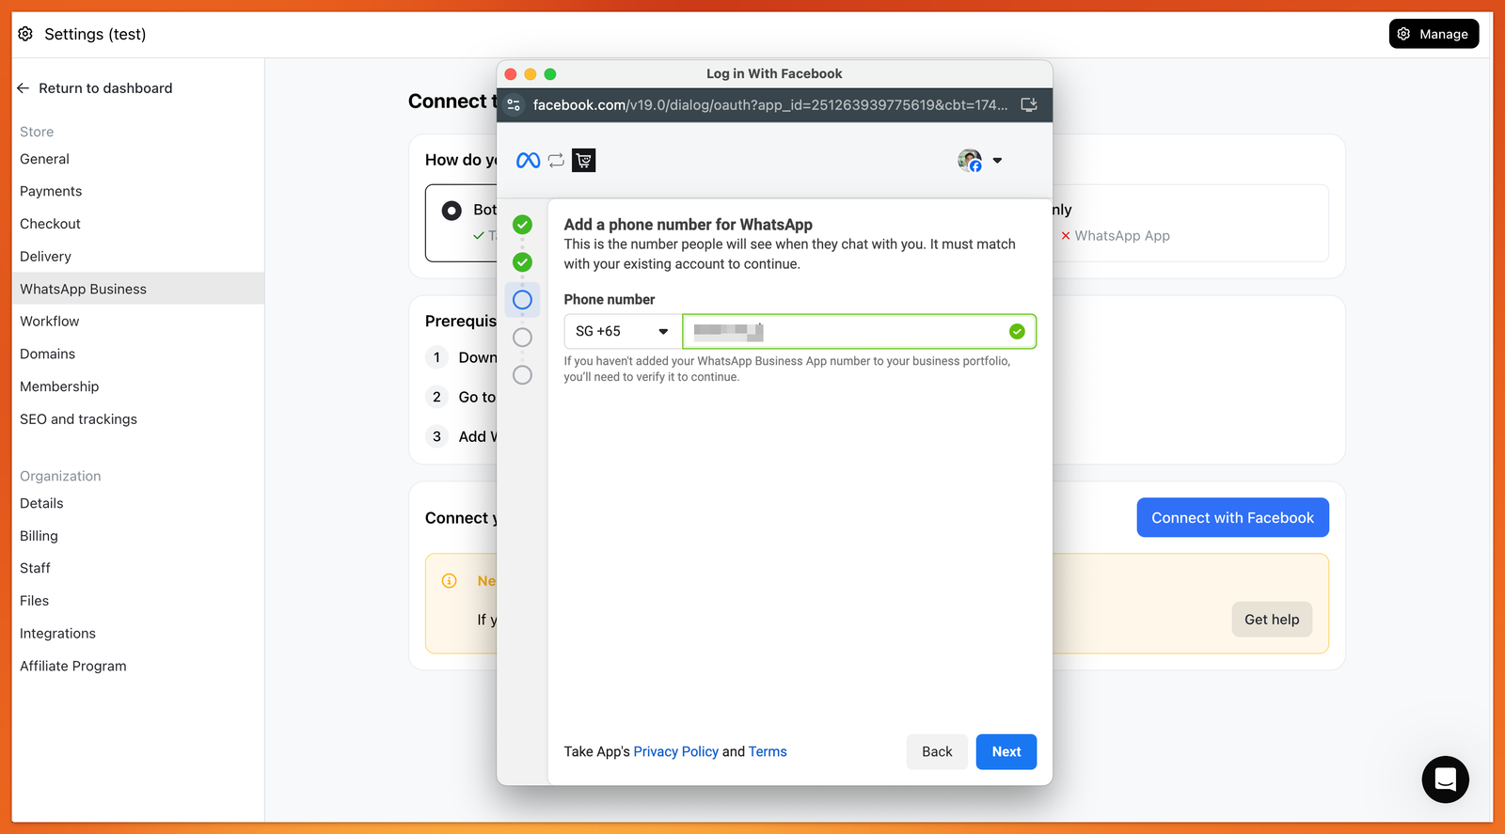Click the first completed step checkmark

(522, 225)
